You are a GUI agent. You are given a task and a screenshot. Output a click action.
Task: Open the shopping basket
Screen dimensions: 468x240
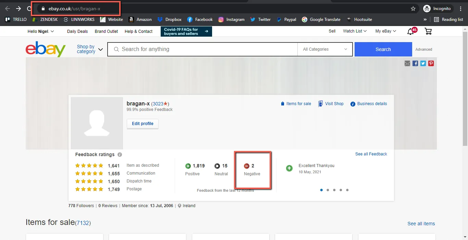[x=428, y=31]
